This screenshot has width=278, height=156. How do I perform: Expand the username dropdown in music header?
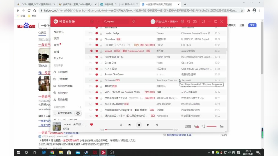tap(168, 22)
